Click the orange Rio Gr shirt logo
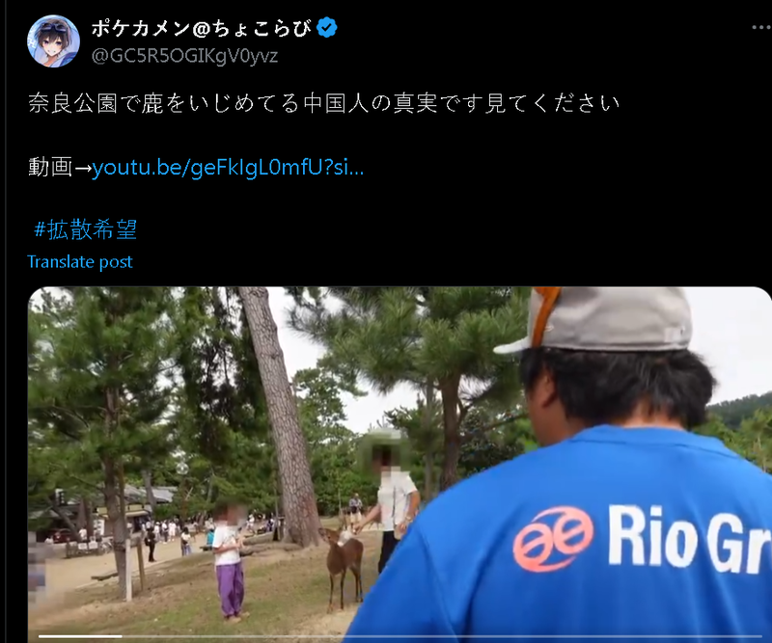The image size is (772, 643). coord(553,539)
